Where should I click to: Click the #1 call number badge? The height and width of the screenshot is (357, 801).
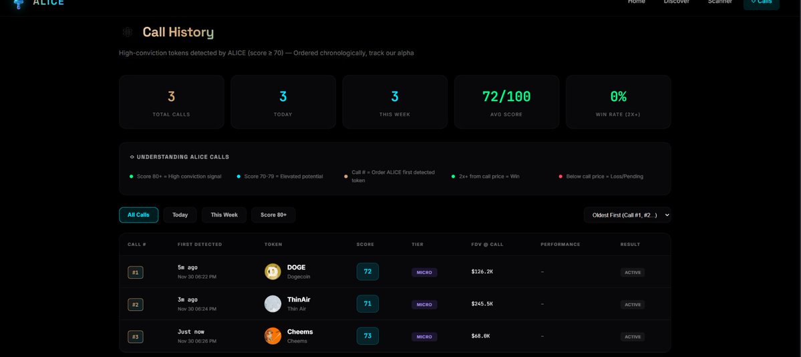click(136, 273)
